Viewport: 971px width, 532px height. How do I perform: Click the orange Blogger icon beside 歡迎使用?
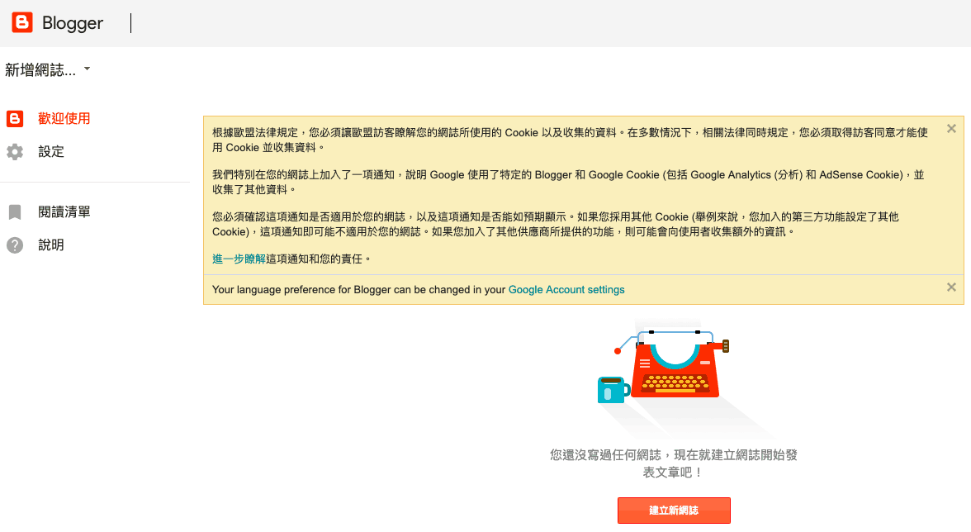pyautogui.click(x=15, y=118)
